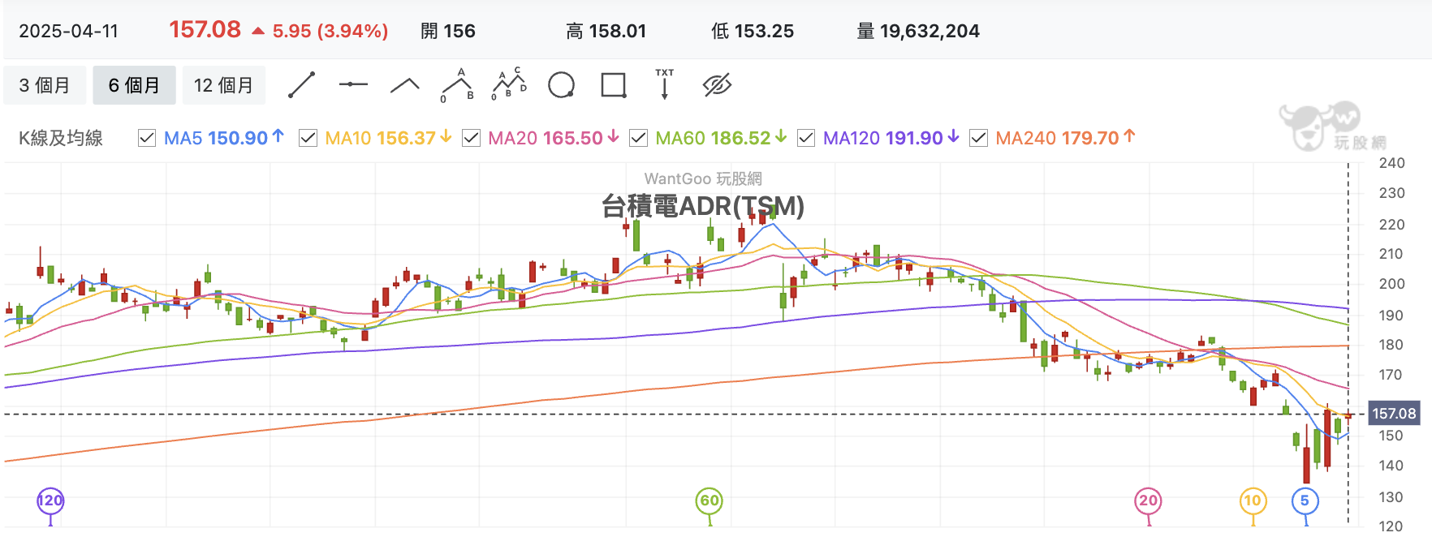Image resolution: width=1432 pixels, height=537 pixels.
Task: Toggle the hide drawings eye icon
Action: tap(717, 84)
